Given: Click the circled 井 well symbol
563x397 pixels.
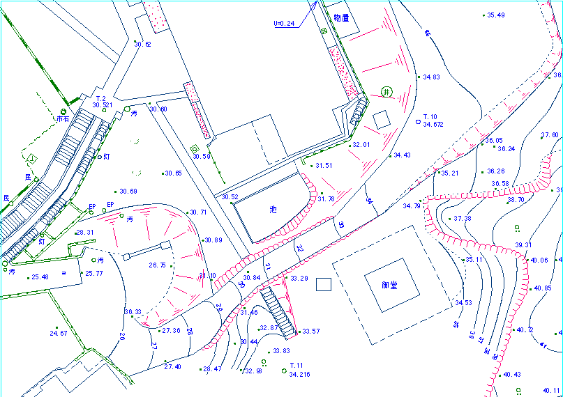Looking at the screenshot, I should point(387,92).
